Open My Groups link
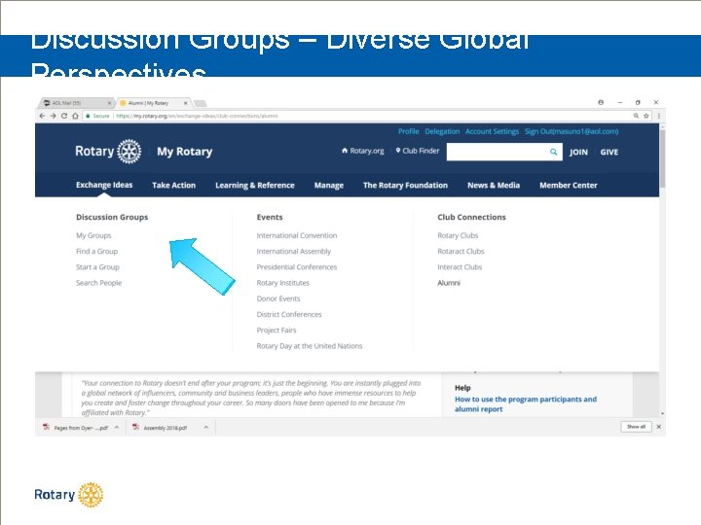The height and width of the screenshot is (525, 701). [93, 235]
